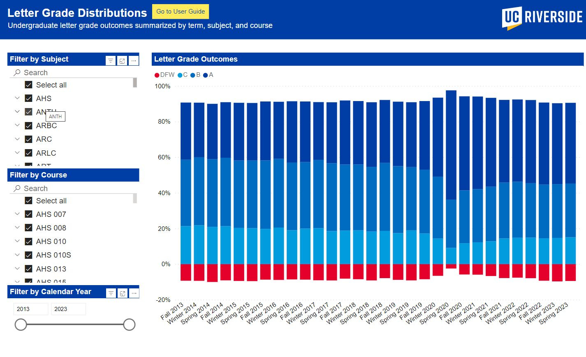Click the Go to User Guide button
Screen dimensions: 586x357
pyautogui.click(x=181, y=12)
